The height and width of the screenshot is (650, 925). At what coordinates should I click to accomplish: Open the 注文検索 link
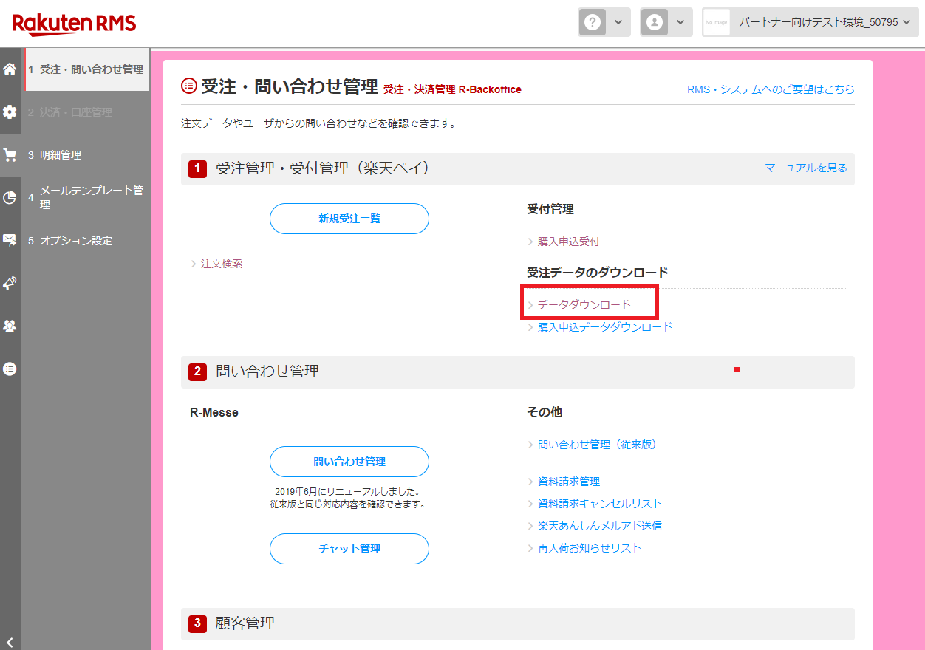click(x=222, y=264)
